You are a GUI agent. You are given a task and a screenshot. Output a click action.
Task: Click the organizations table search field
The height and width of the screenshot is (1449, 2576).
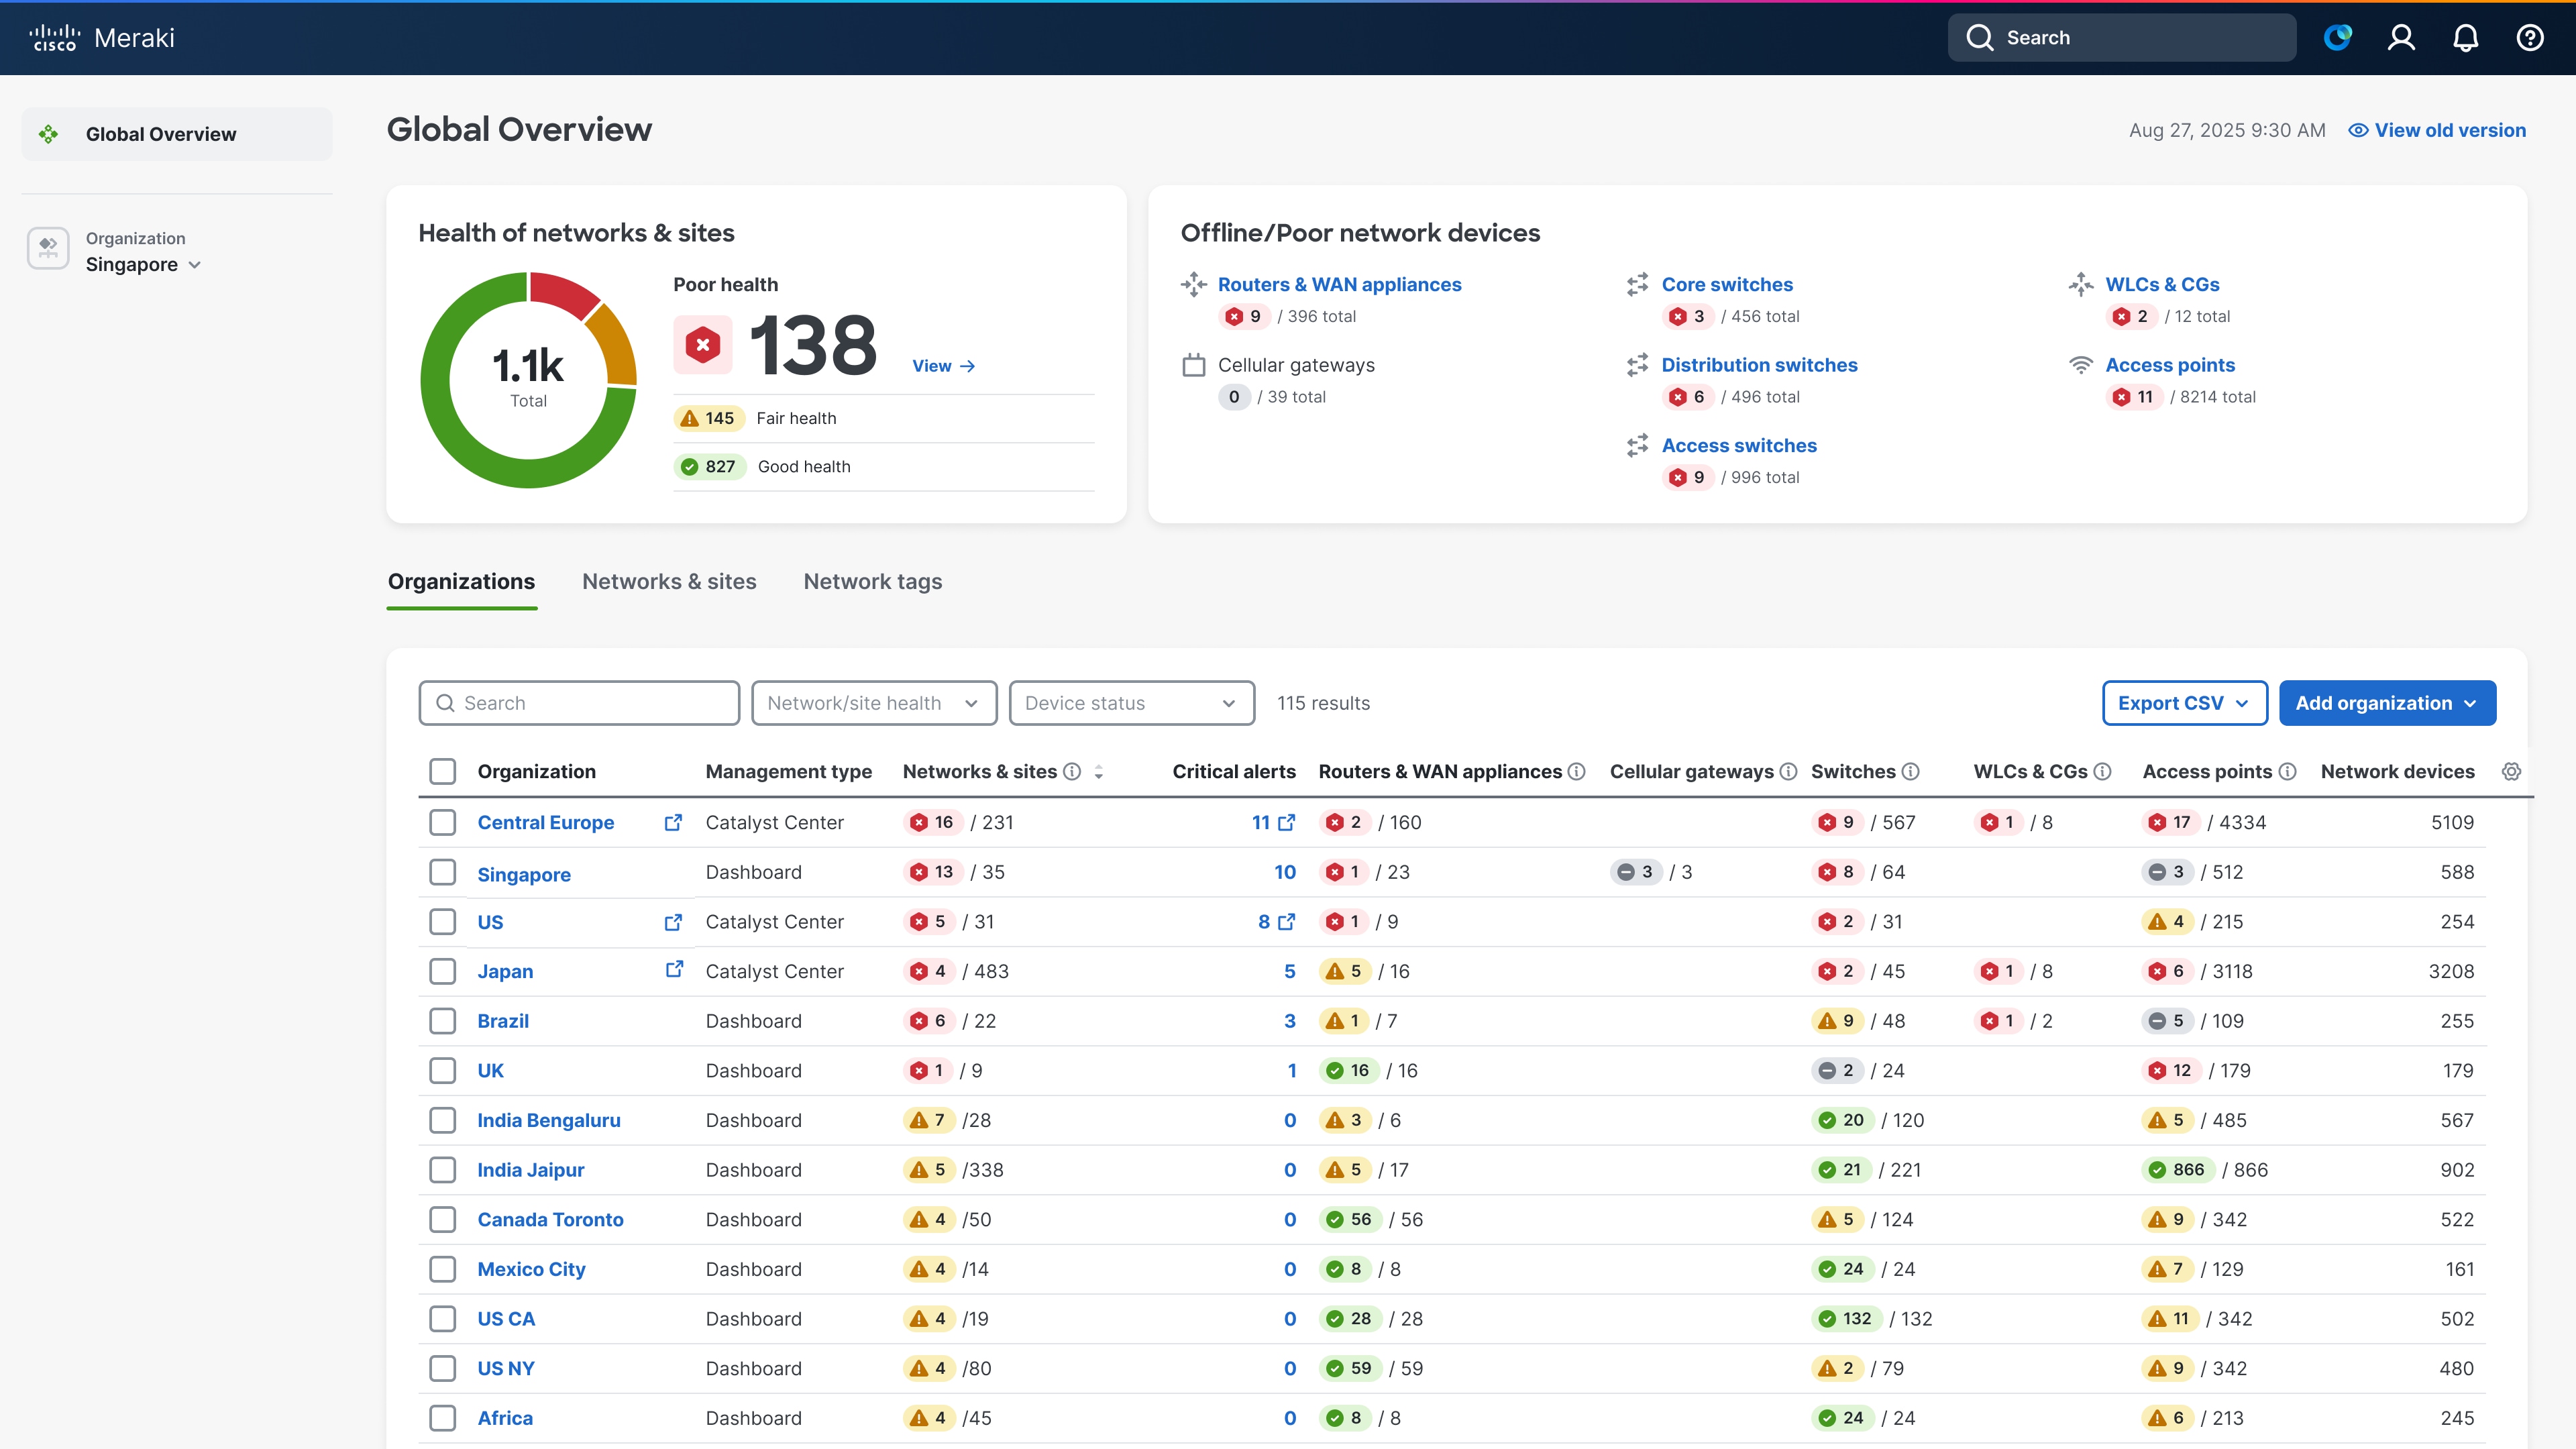click(579, 703)
